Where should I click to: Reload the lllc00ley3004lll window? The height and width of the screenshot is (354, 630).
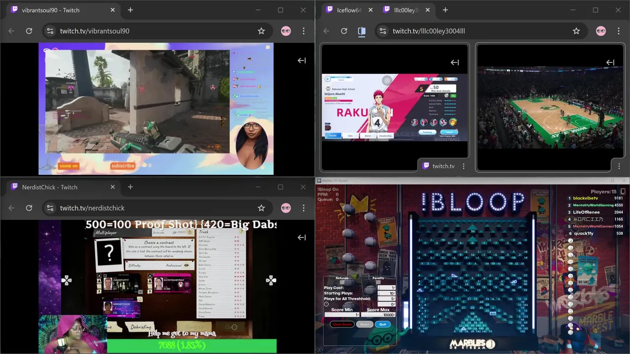pyautogui.click(x=344, y=31)
